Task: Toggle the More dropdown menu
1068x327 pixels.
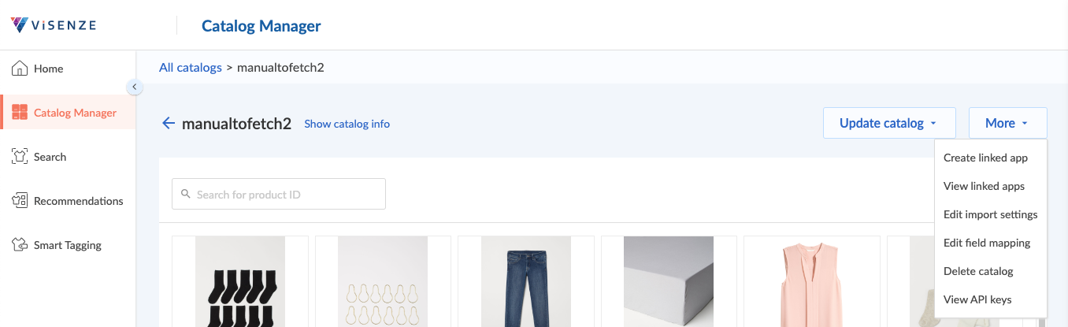Action: click(x=1007, y=123)
